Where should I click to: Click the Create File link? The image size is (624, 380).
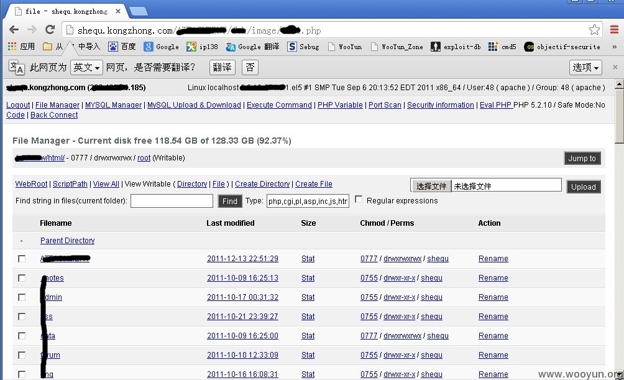coord(314,184)
